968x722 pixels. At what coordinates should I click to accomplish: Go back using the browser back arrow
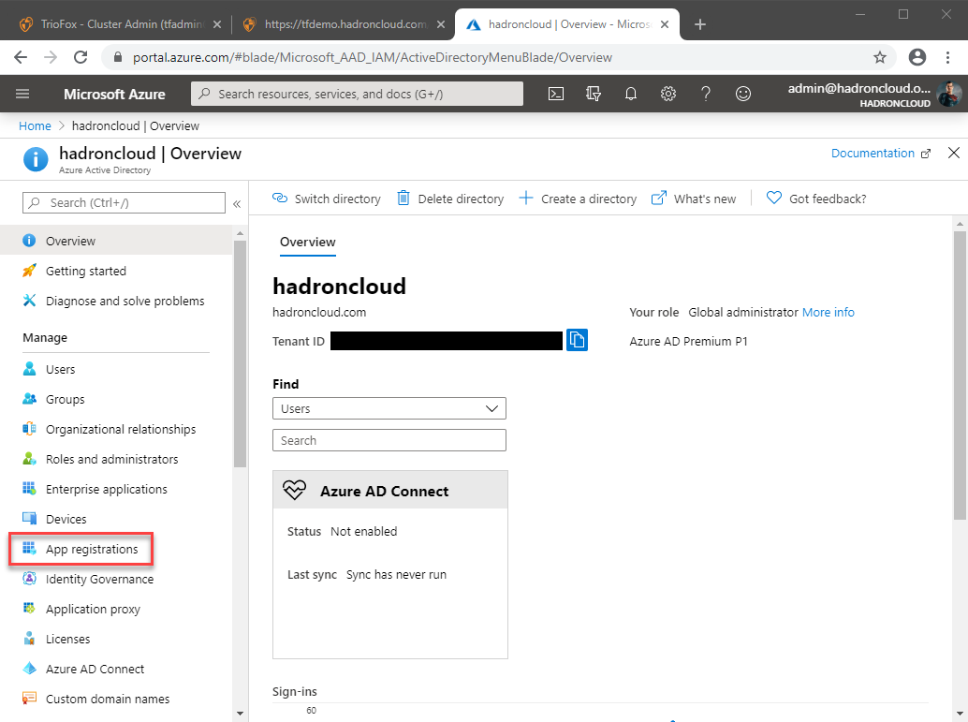21,57
